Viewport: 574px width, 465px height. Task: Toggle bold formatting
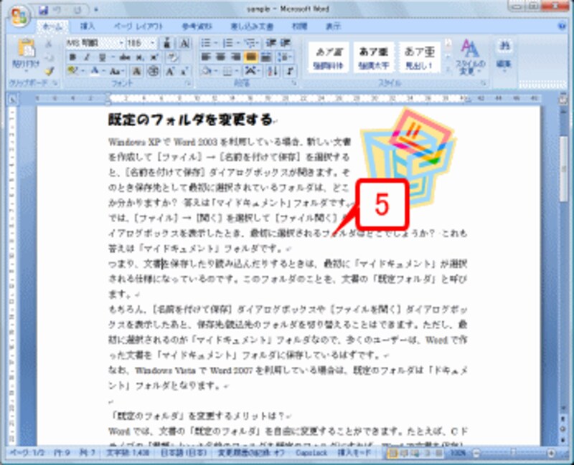click(x=71, y=56)
